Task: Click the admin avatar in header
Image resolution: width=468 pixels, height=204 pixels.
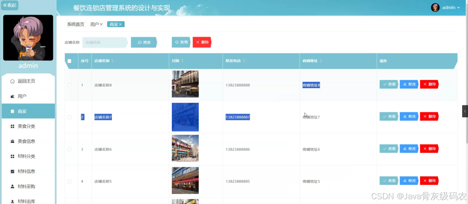Action: (x=435, y=7)
